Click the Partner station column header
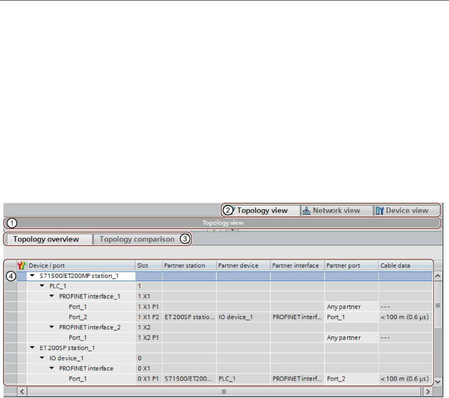This screenshot has height=398, width=449. (189, 265)
